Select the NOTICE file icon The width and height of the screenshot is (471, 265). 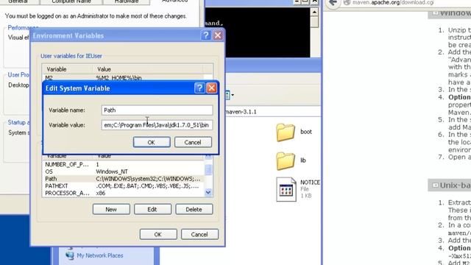(286, 189)
